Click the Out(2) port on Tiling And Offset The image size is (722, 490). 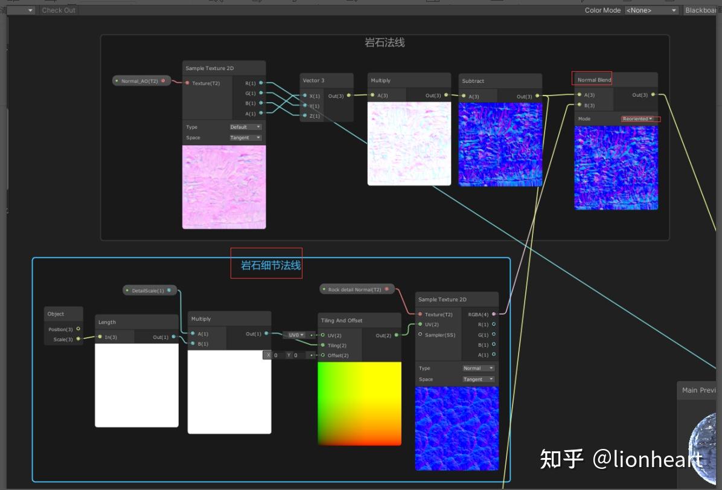[397, 335]
